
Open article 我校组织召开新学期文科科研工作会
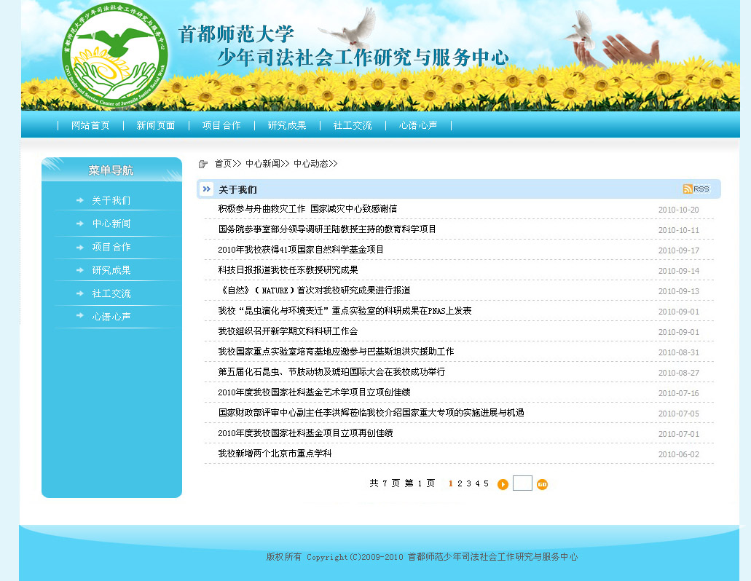click(x=288, y=331)
